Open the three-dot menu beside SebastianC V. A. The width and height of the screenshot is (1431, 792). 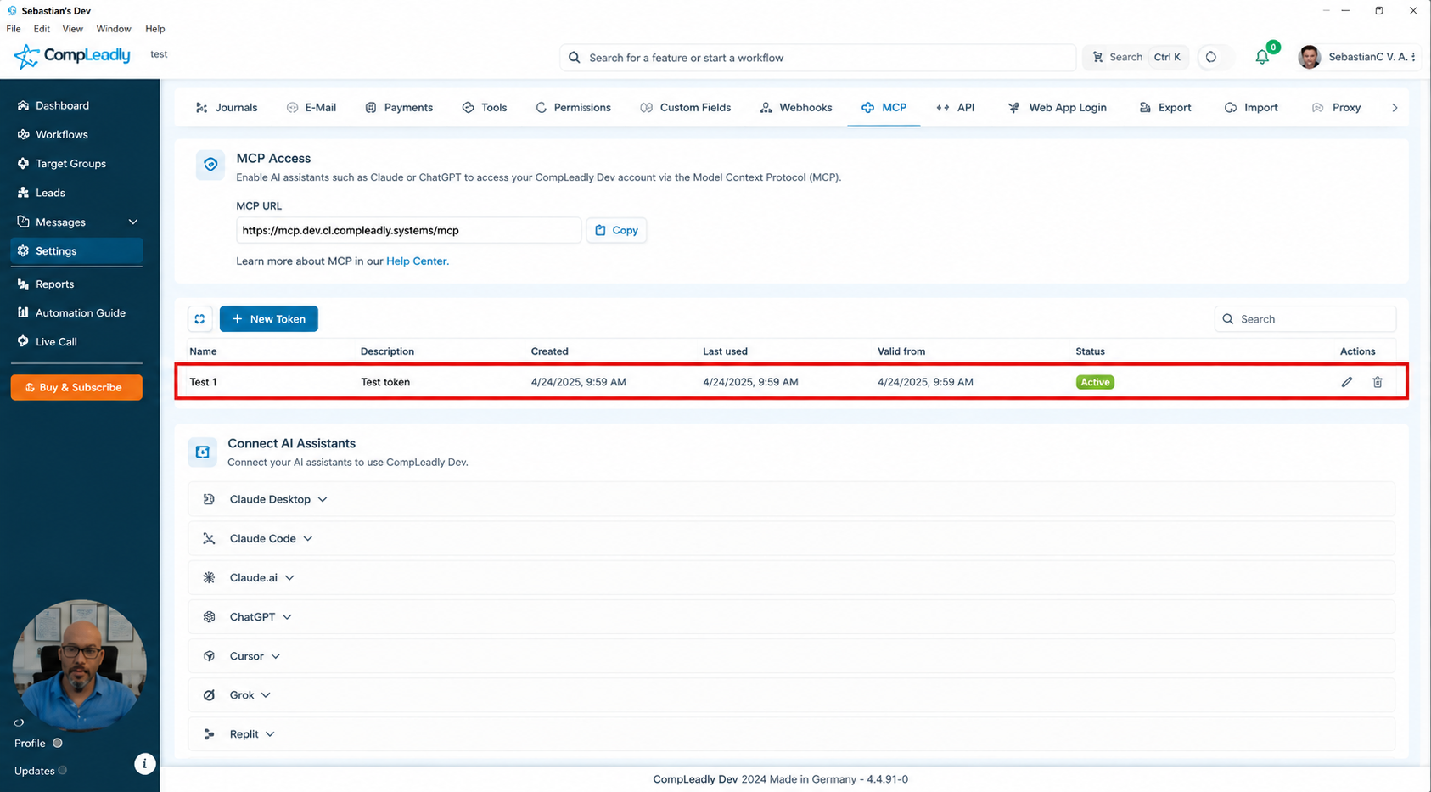(x=1413, y=57)
